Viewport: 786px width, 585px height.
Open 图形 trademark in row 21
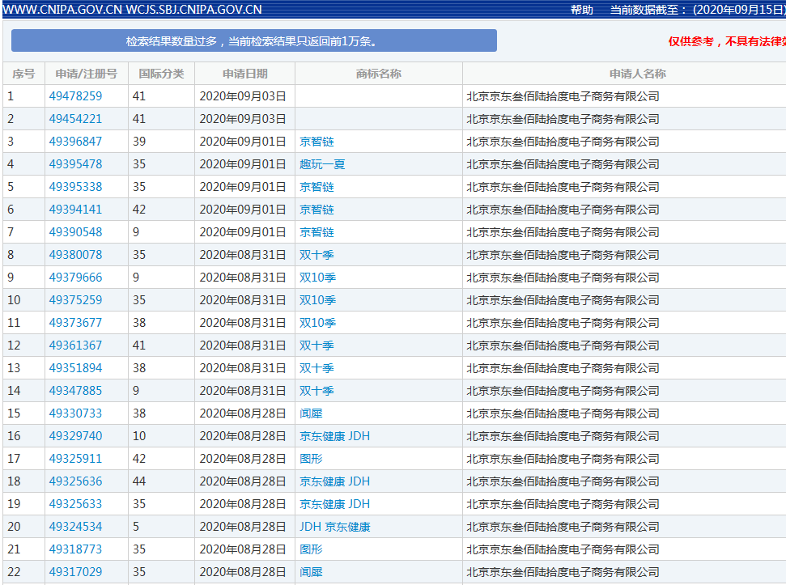tap(312, 549)
